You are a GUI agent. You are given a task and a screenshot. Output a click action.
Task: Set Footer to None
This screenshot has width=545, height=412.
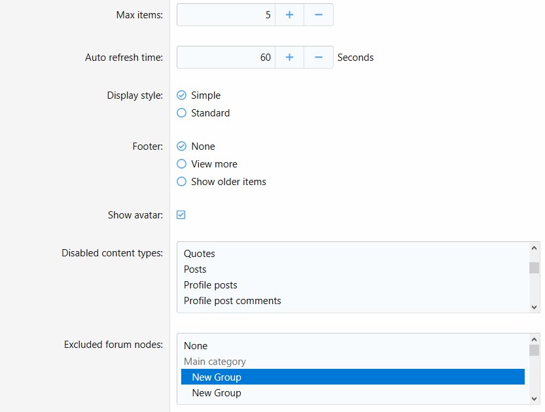click(x=182, y=146)
